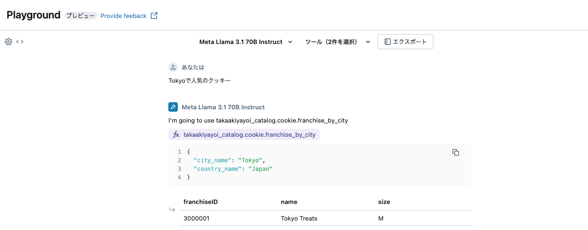Select the name column header
The height and width of the screenshot is (230, 588).
289,202
